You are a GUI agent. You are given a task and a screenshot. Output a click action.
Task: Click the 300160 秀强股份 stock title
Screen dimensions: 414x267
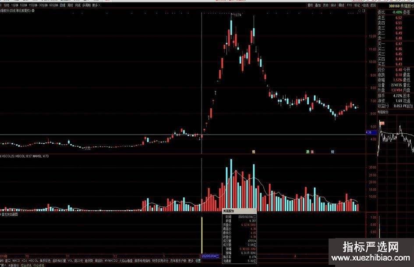click(401, 6)
